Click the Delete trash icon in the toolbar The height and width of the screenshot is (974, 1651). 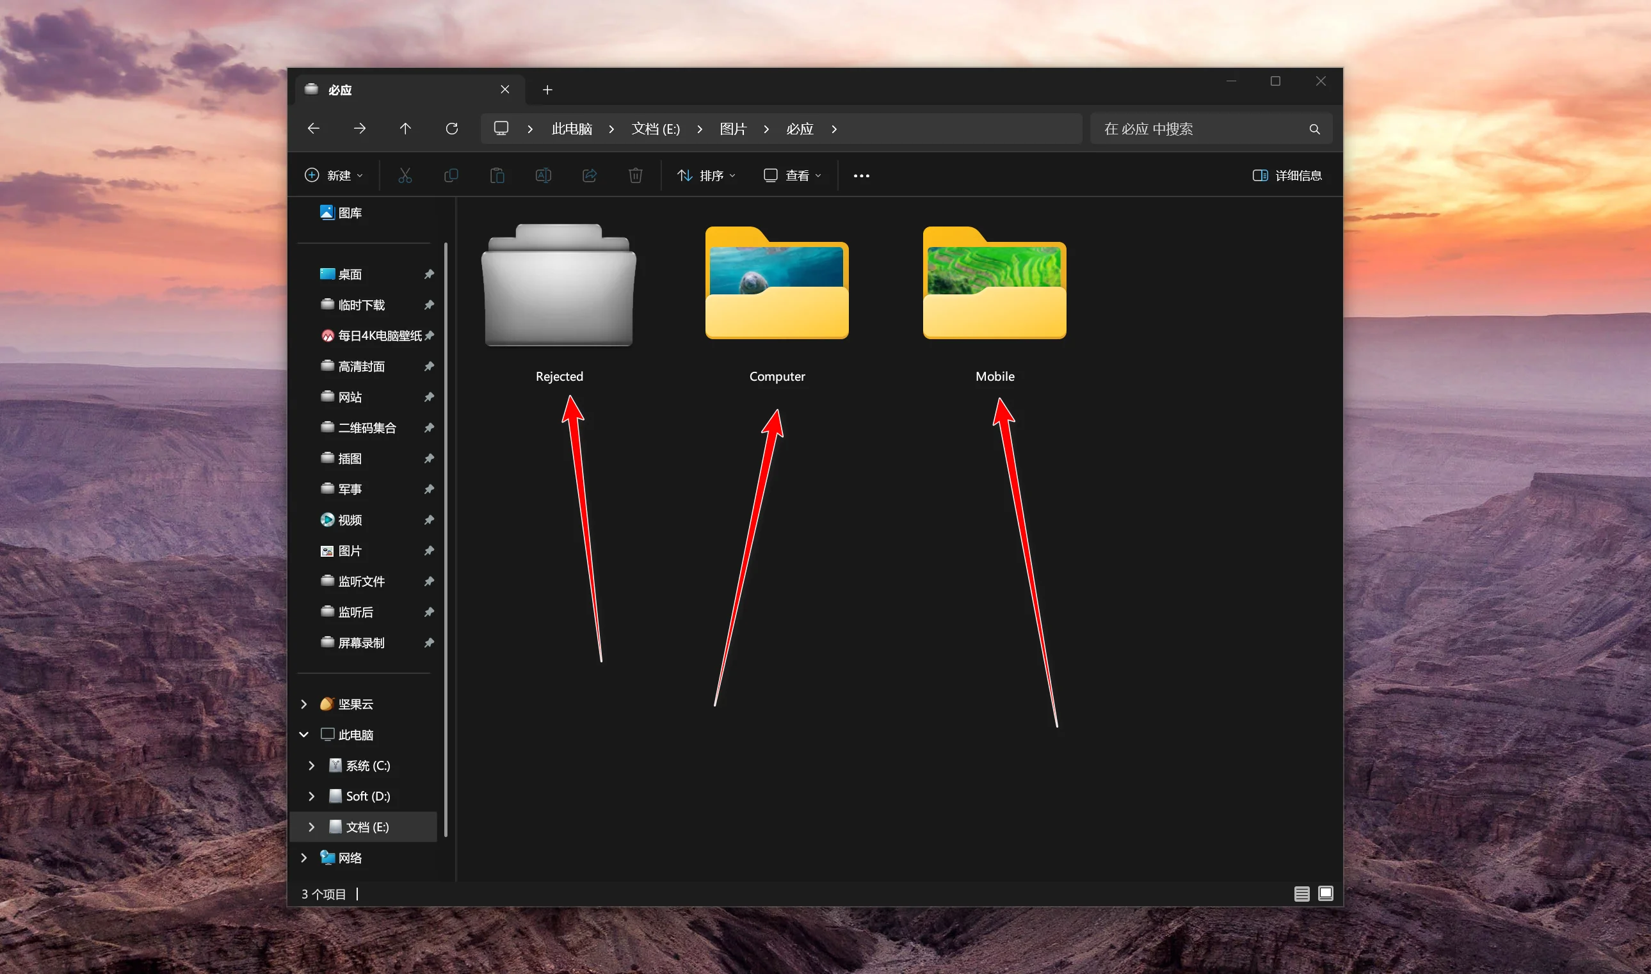pyautogui.click(x=635, y=175)
